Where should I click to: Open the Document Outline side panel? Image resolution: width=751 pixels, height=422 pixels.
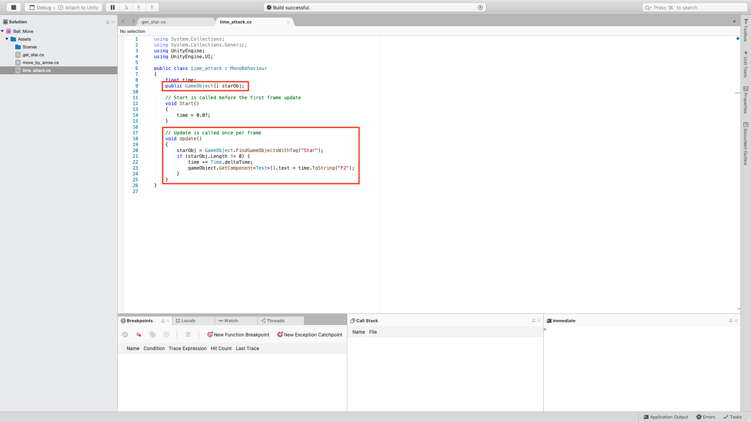746,144
